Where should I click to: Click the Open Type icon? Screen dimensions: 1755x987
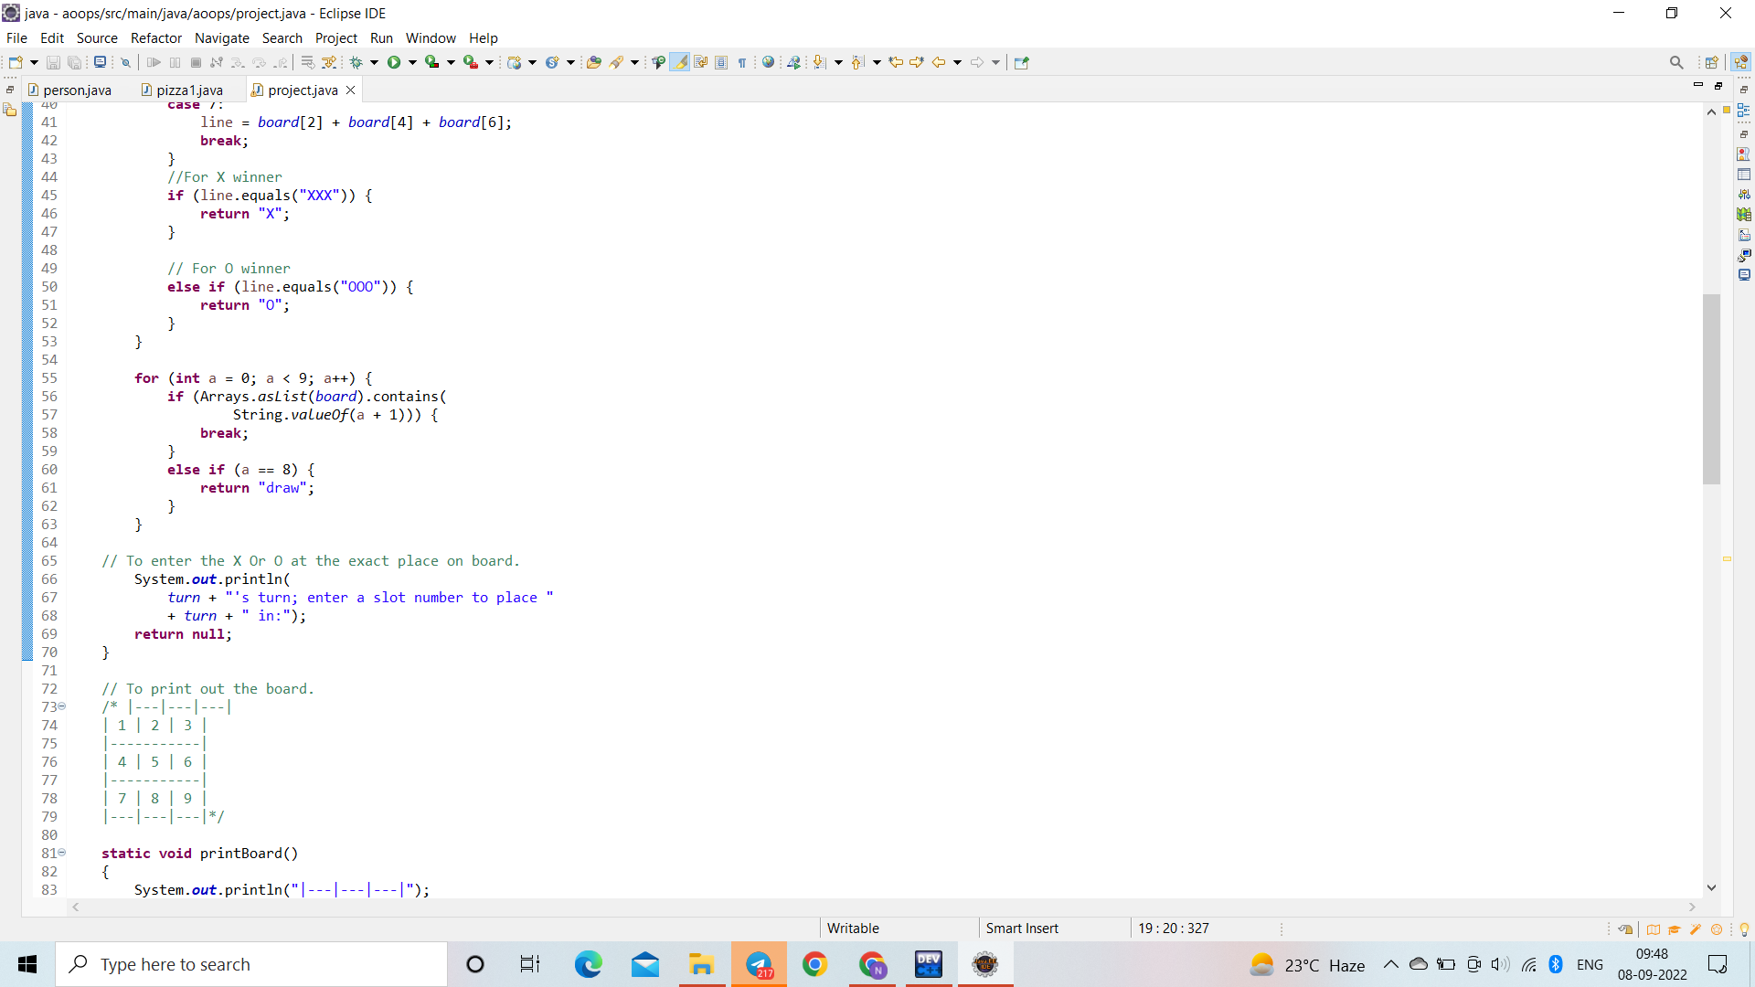pyautogui.click(x=594, y=62)
